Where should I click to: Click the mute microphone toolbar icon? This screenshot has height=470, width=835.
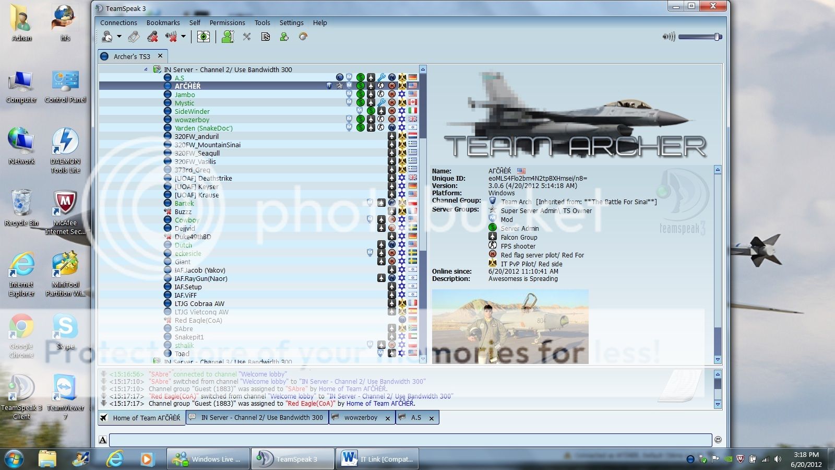point(152,37)
